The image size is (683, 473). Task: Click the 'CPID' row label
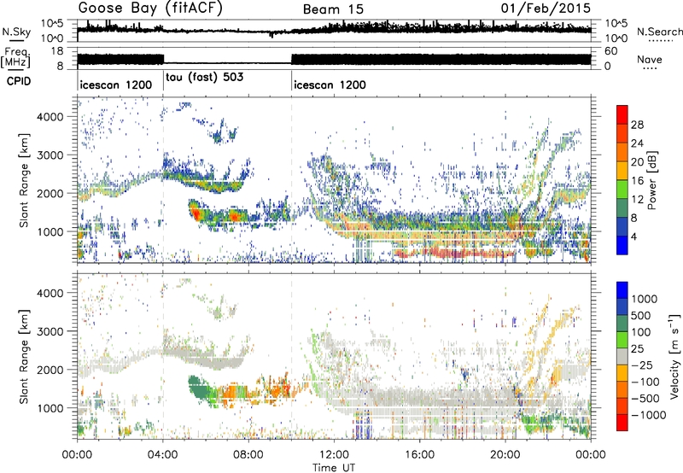click(19, 81)
